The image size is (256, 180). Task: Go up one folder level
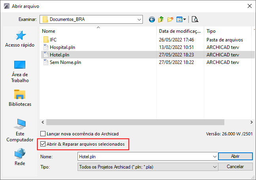click(x=161, y=19)
